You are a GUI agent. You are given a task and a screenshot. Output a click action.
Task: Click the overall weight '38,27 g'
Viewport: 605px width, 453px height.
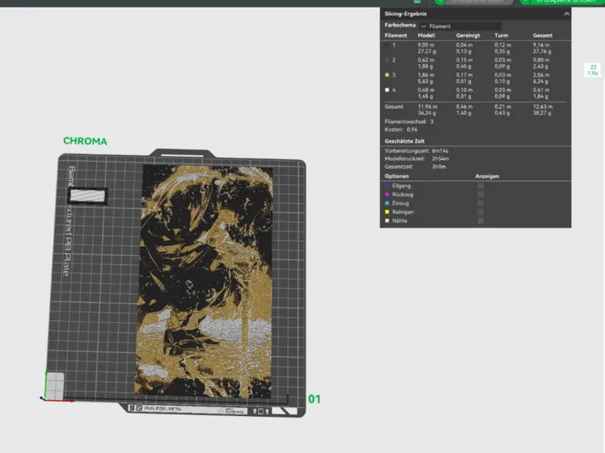click(x=542, y=112)
